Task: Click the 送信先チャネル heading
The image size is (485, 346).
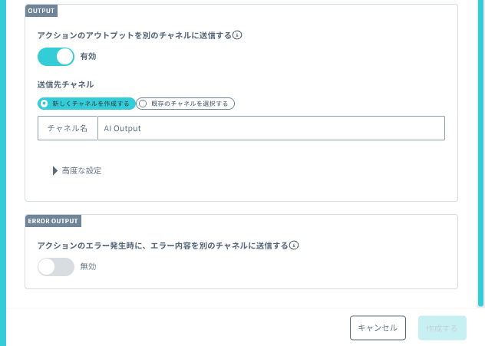Action: (65, 84)
